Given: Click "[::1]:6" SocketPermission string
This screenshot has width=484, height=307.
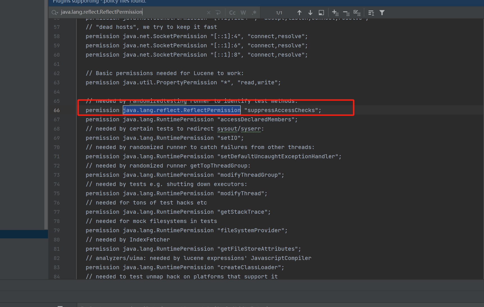Looking at the screenshot, I should 226,46.
